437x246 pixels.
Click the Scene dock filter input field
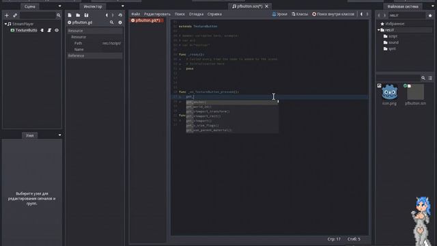pos(38,15)
